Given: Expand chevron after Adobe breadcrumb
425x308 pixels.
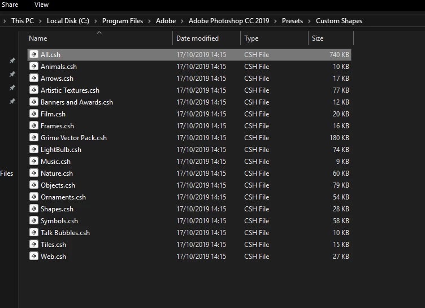Looking at the screenshot, I should pyautogui.click(x=182, y=21).
